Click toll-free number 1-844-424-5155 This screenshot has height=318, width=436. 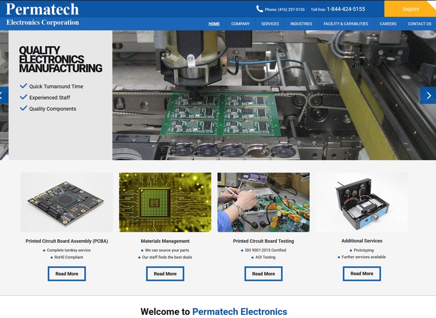346,9
